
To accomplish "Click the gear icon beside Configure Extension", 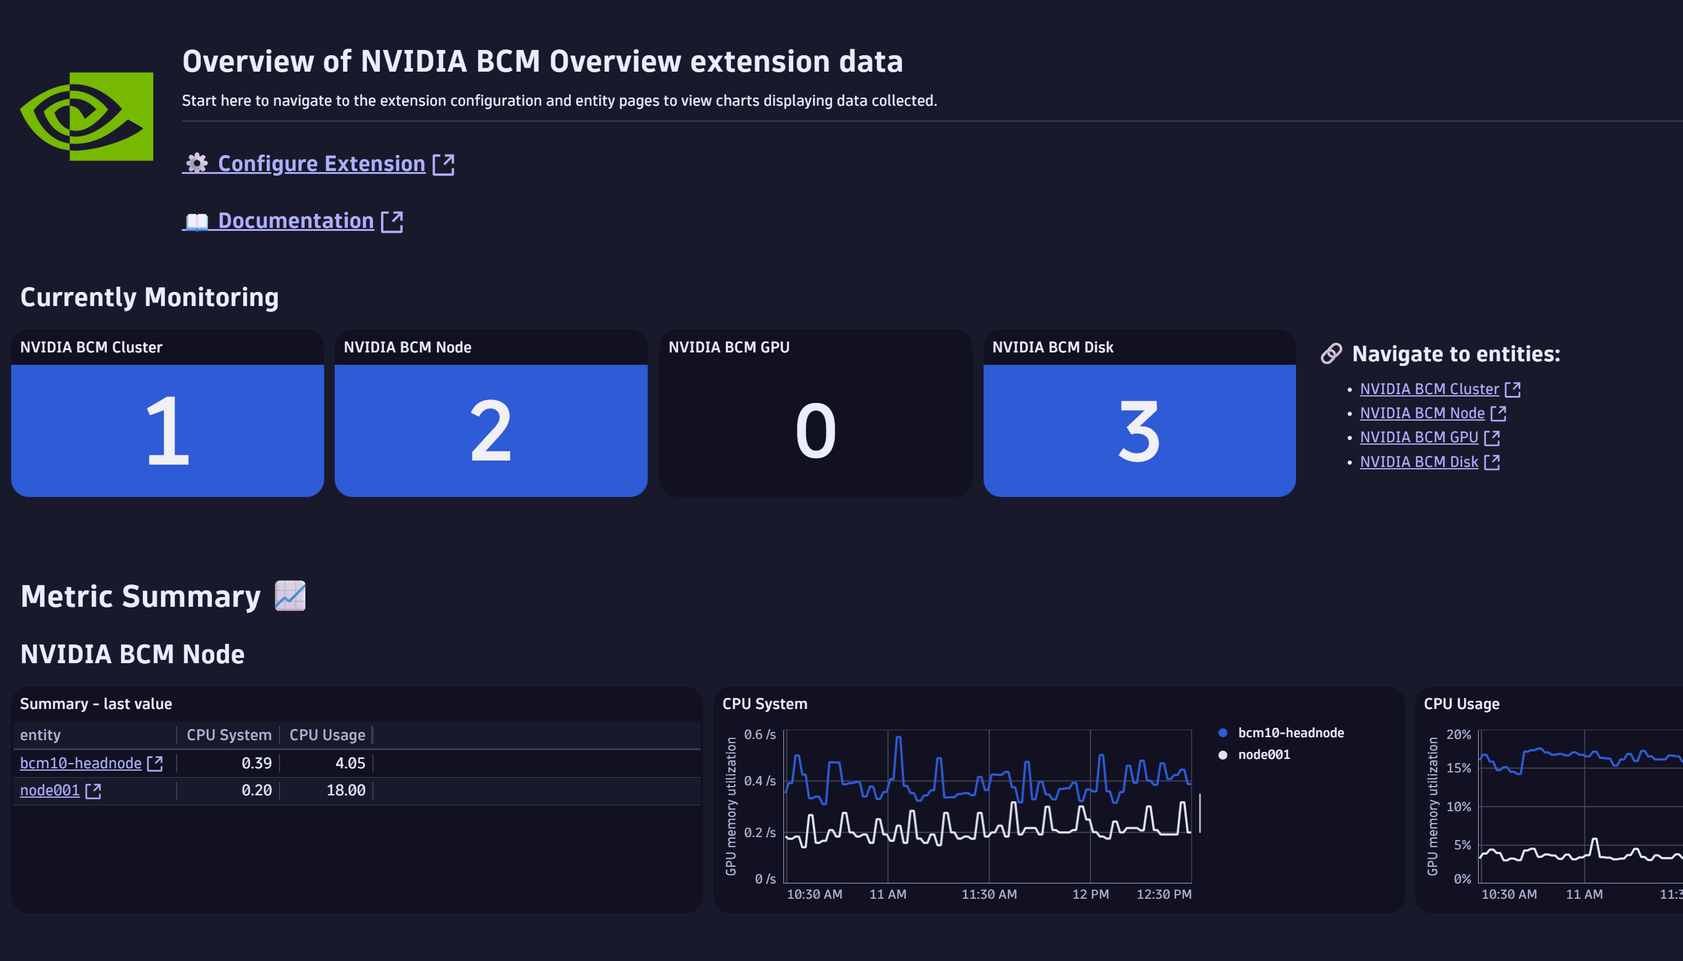I will tap(197, 163).
